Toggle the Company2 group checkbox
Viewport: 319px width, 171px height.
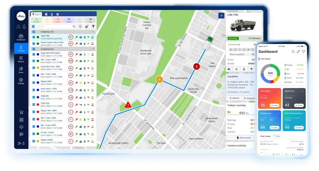[x=34, y=49]
